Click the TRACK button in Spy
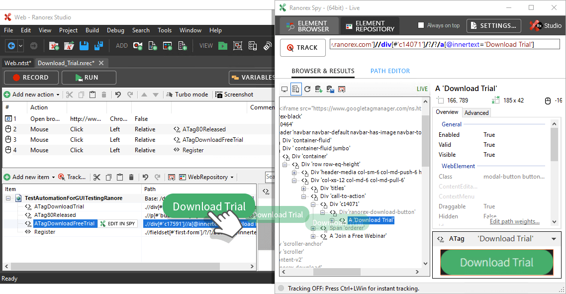Image resolution: width=566 pixels, height=294 pixels. click(x=302, y=48)
